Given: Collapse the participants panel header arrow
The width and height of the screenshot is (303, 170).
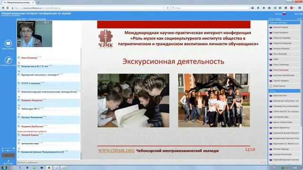Looking at the screenshot, I should click(269, 19).
